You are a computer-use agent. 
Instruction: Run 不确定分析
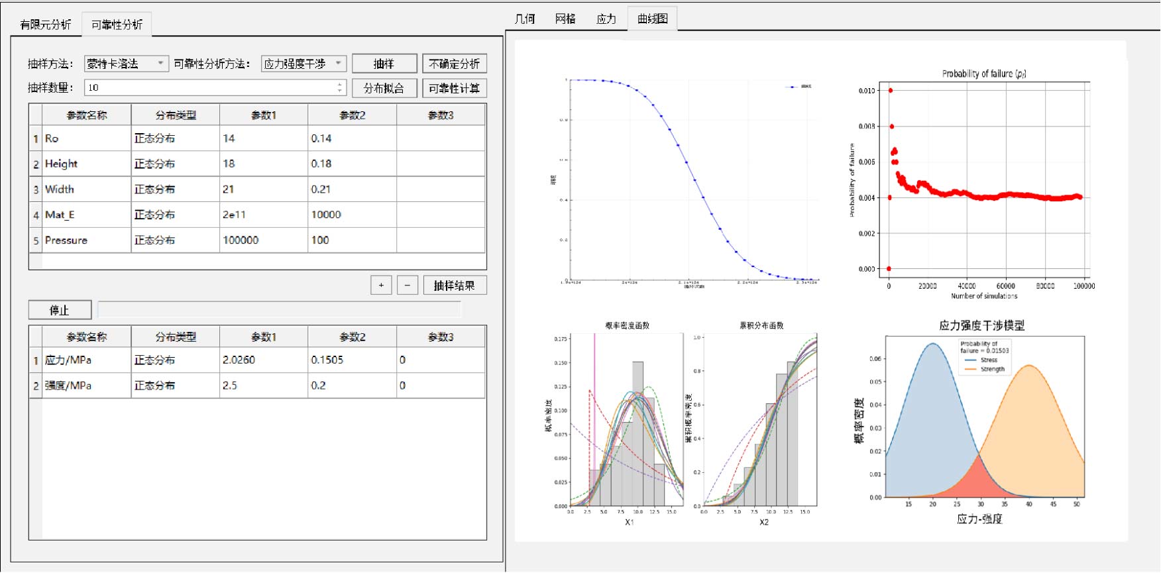click(454, 64)
